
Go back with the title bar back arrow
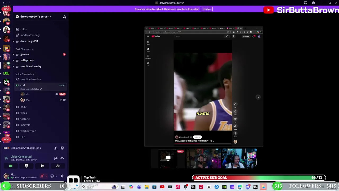(4, 3)
